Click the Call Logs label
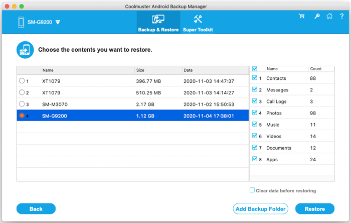 276,102
